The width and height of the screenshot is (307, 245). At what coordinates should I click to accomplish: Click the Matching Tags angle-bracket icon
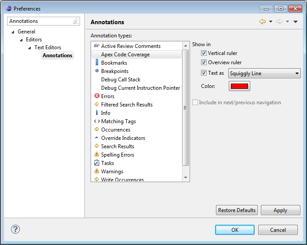[x=97, y=121]
